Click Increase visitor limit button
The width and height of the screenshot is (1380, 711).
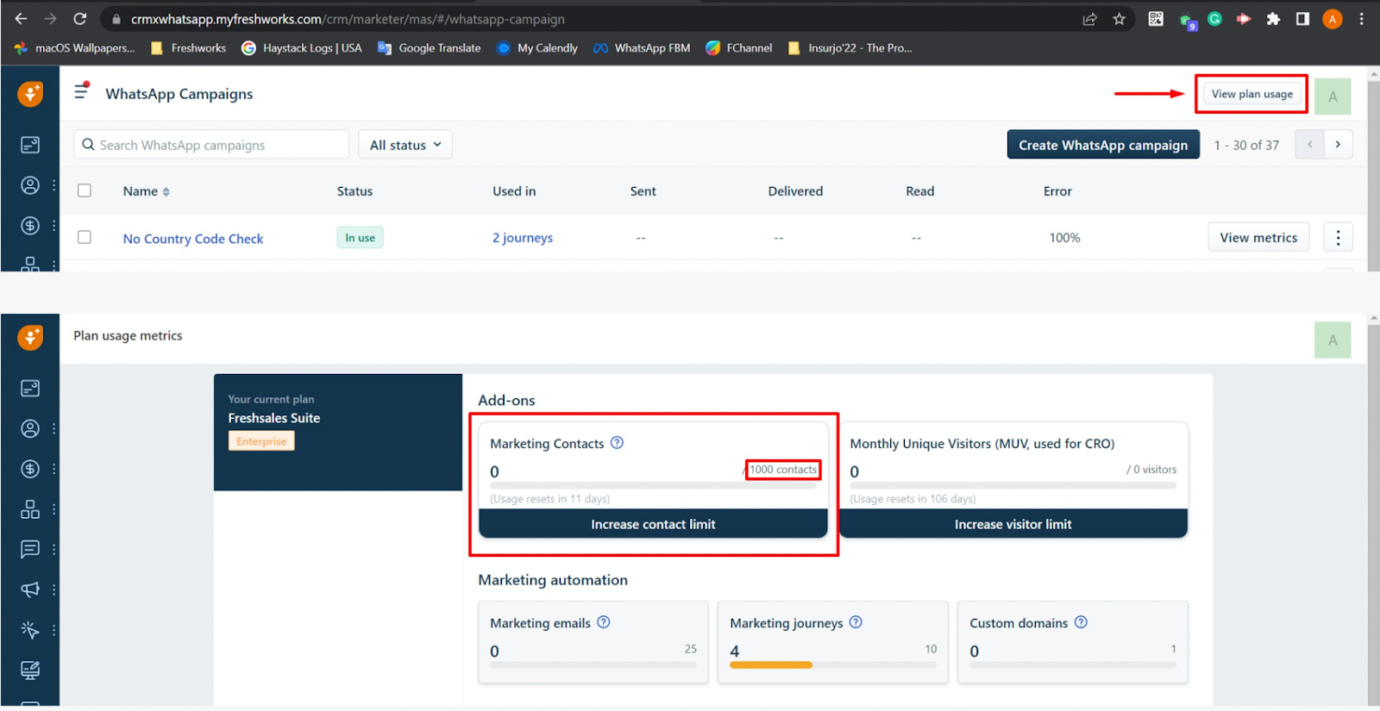tap(1013, 524)
